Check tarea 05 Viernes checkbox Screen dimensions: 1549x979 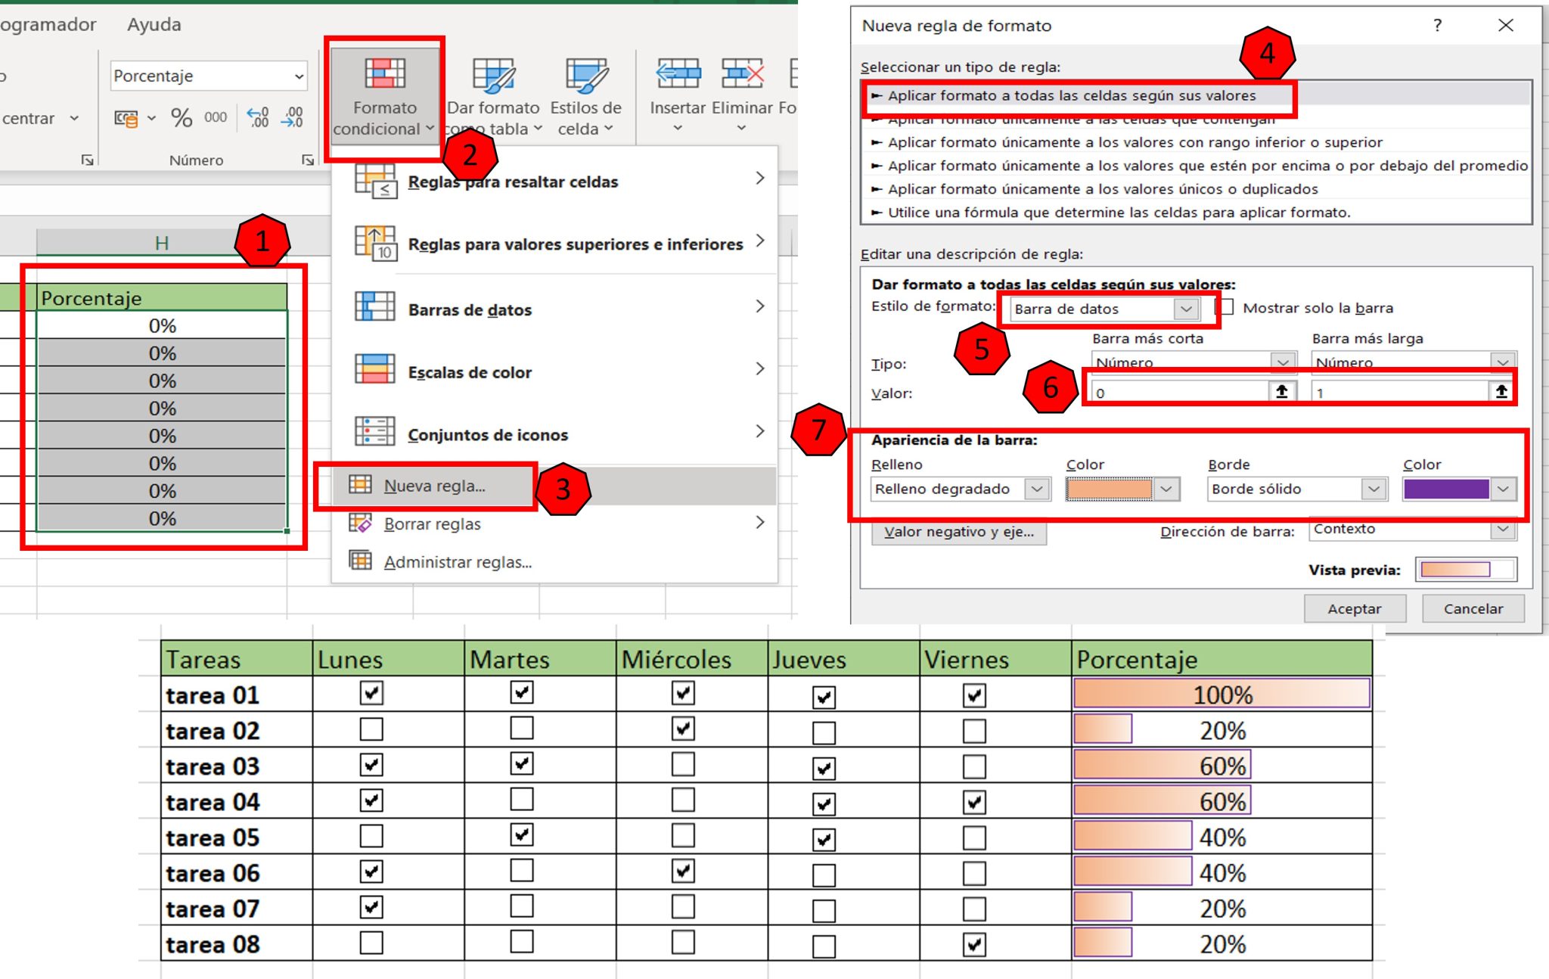pyautogui.click(x=974, y=836)
